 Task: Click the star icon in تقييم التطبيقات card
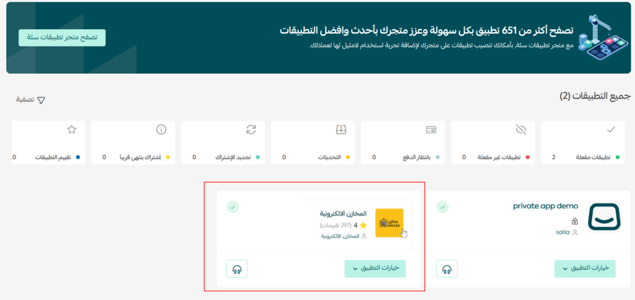[x=71, y=130]
